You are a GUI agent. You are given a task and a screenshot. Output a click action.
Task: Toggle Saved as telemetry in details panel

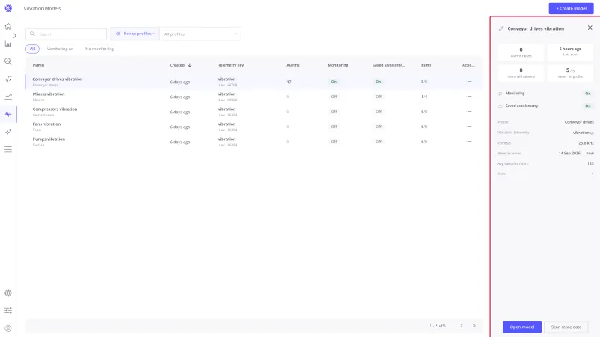click(x=588, y=106)
